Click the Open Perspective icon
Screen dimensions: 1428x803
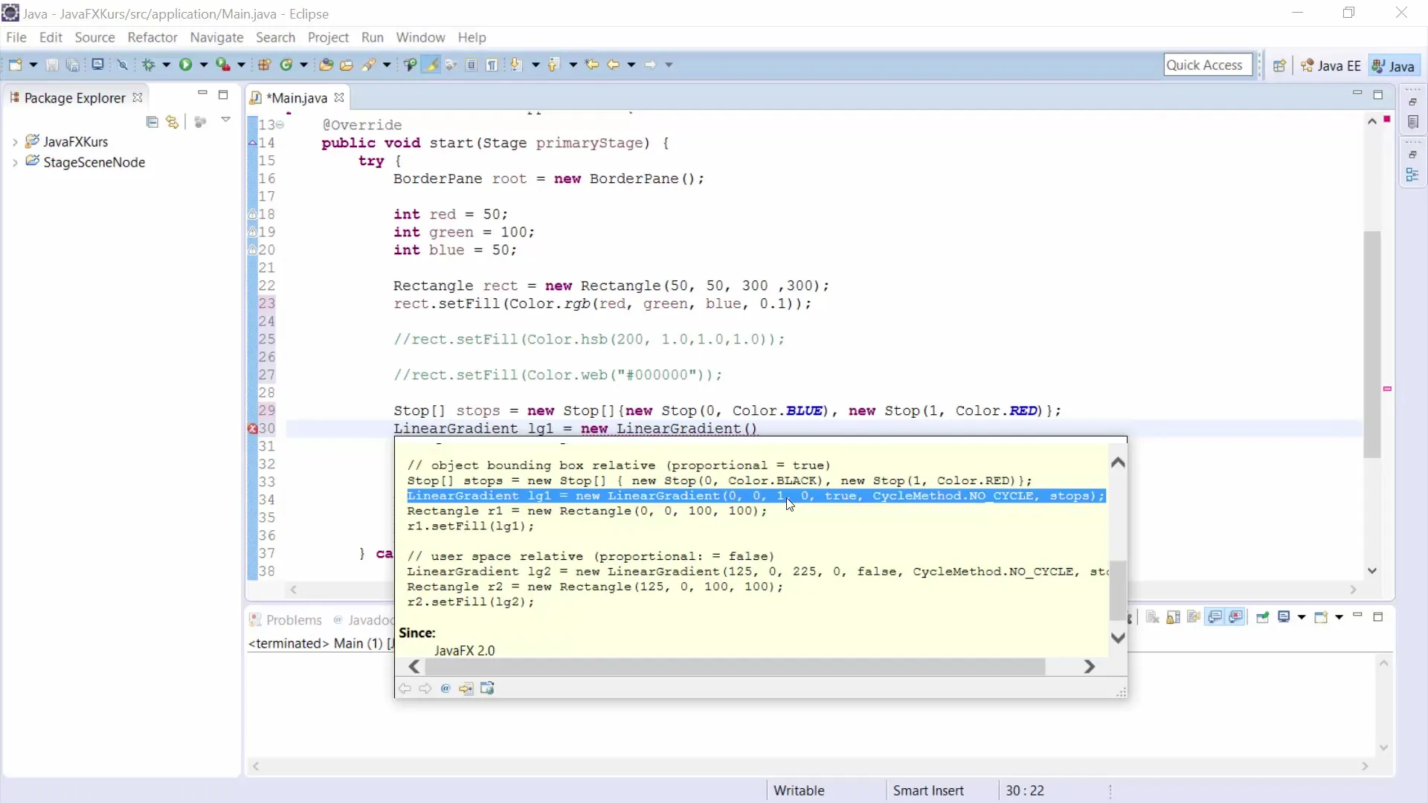tap(1279, 65)
